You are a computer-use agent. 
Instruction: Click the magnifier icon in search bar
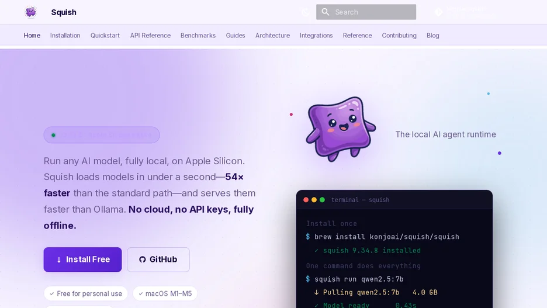pyautogui.click(x=326, y=12)
